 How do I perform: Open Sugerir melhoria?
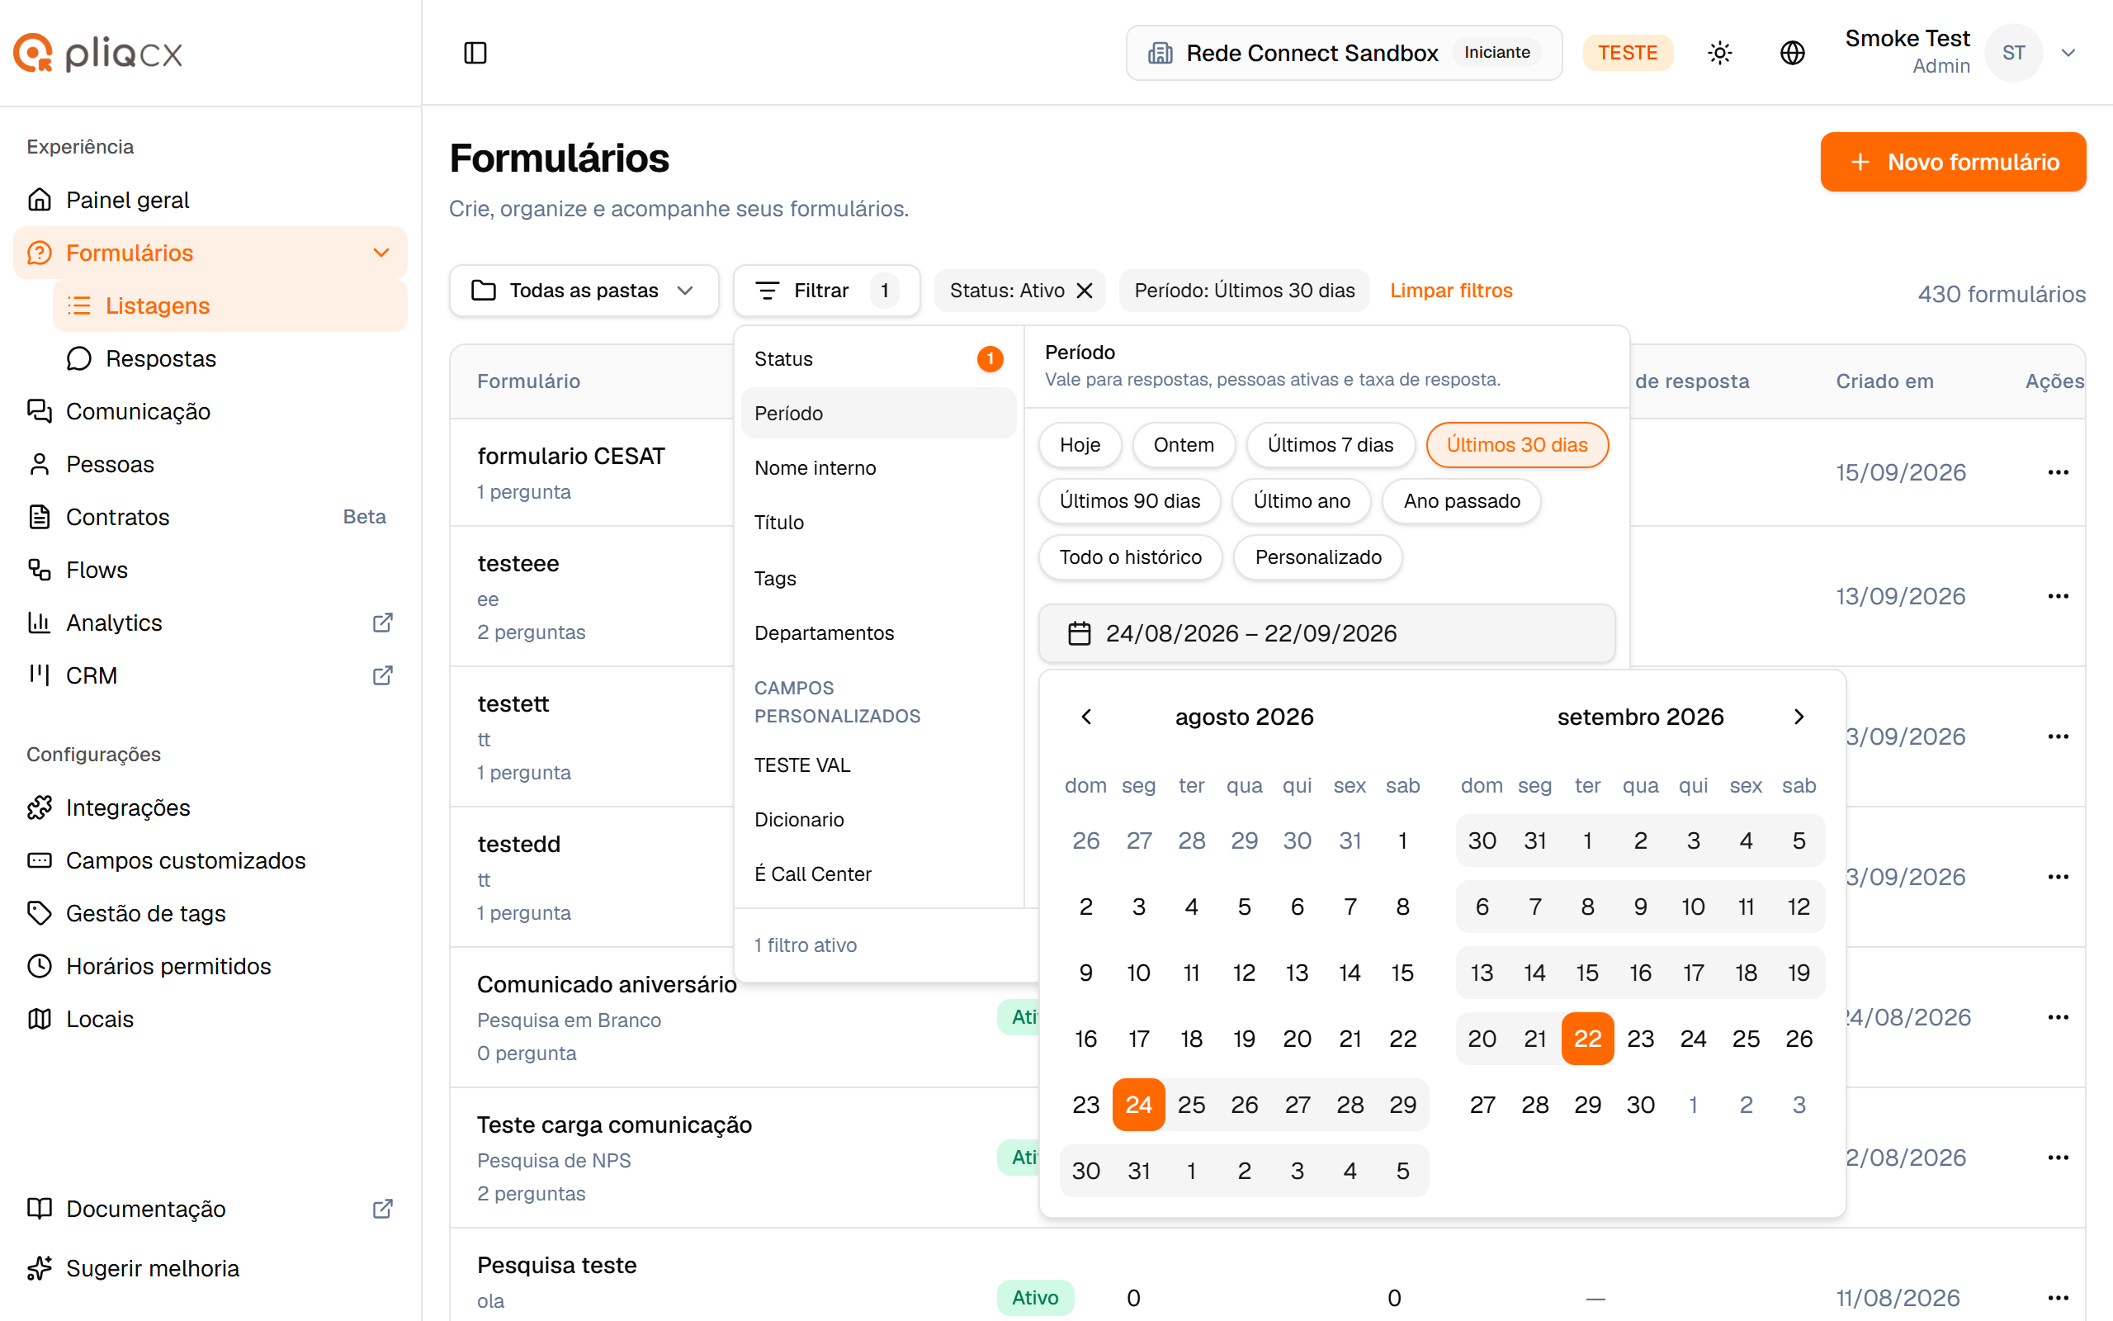(x=210, y=1267)
